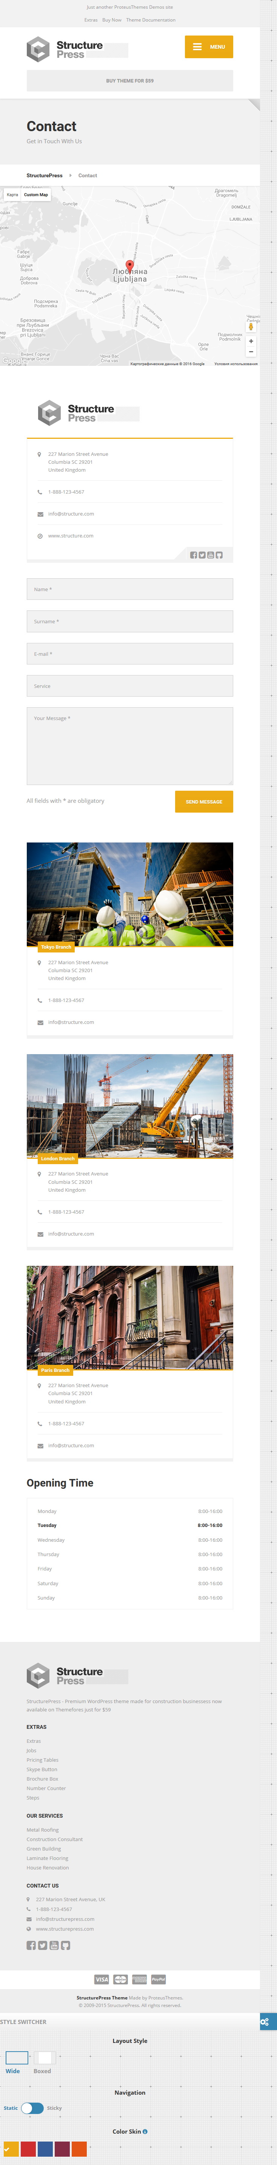Click the Twitter icon in the contact card
Image resolution: width=277 pixels, height=2165 pixels.
click(202, 555)
